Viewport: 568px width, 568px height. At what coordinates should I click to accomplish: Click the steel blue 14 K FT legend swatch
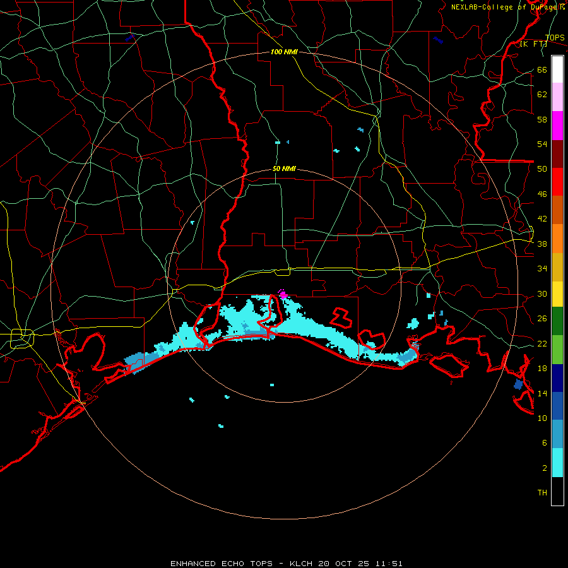point(557,434)
